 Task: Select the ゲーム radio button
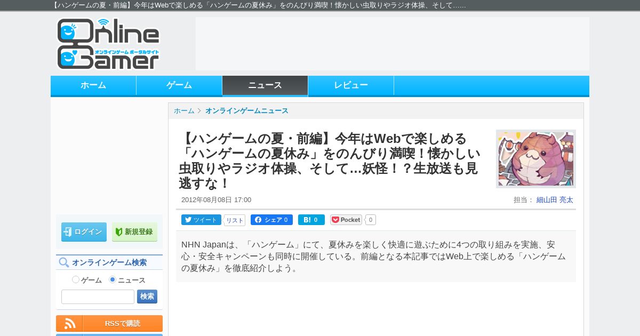[76, 279]
